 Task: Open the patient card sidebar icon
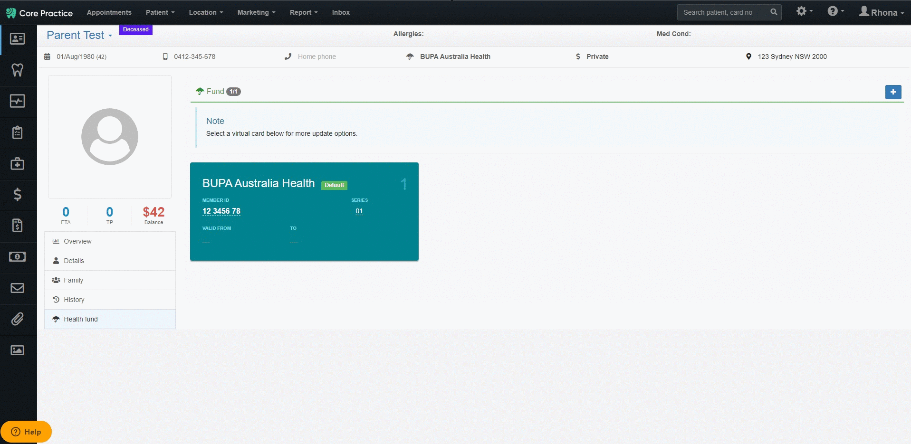(18, 39)
